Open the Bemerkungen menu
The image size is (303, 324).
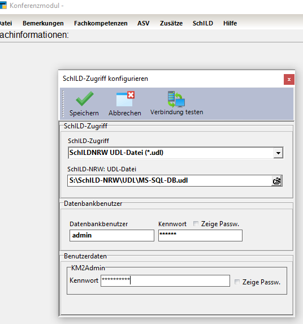43,23
